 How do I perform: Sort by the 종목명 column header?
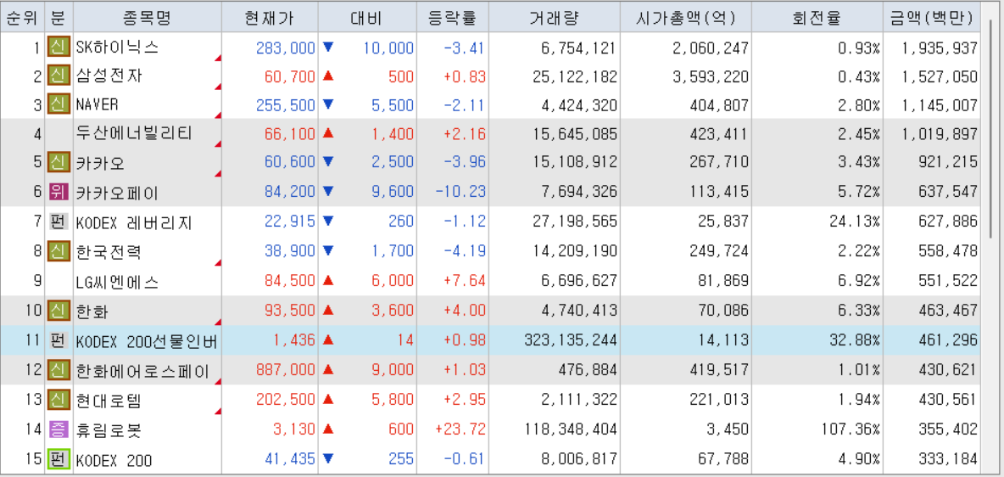[148, 18]
